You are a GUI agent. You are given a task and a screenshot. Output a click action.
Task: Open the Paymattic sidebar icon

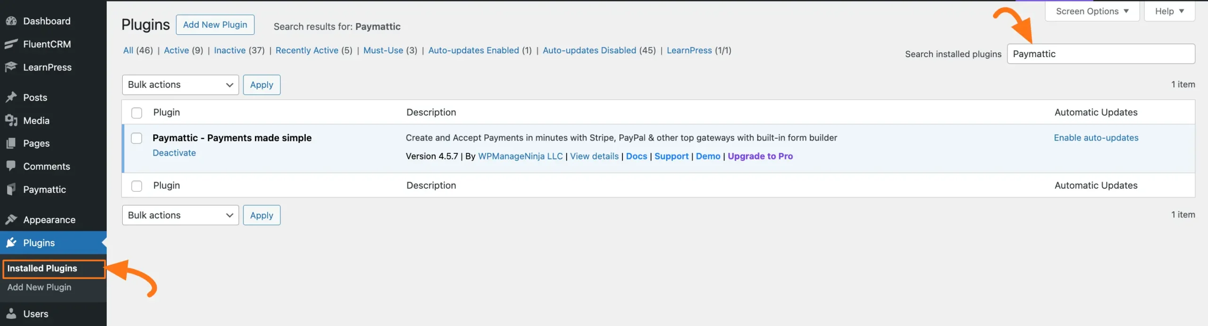tap(10, 189)
